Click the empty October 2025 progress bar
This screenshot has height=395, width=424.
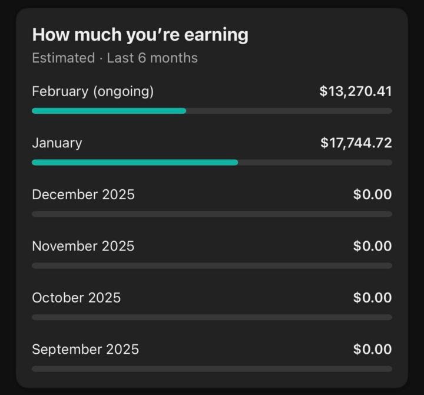[x=212, y=317]
